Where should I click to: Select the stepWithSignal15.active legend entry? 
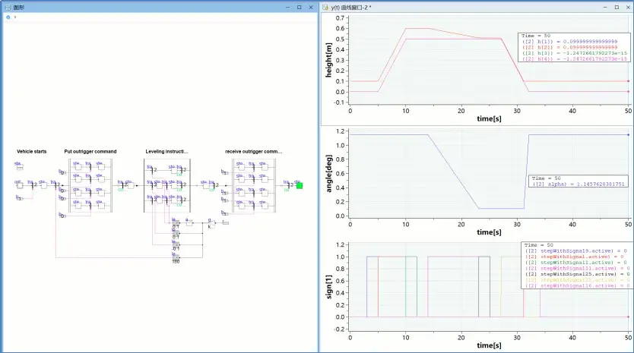tap(578, 280)
